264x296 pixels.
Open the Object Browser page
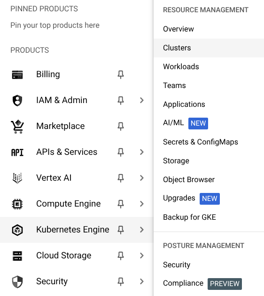tap(189, 180)
